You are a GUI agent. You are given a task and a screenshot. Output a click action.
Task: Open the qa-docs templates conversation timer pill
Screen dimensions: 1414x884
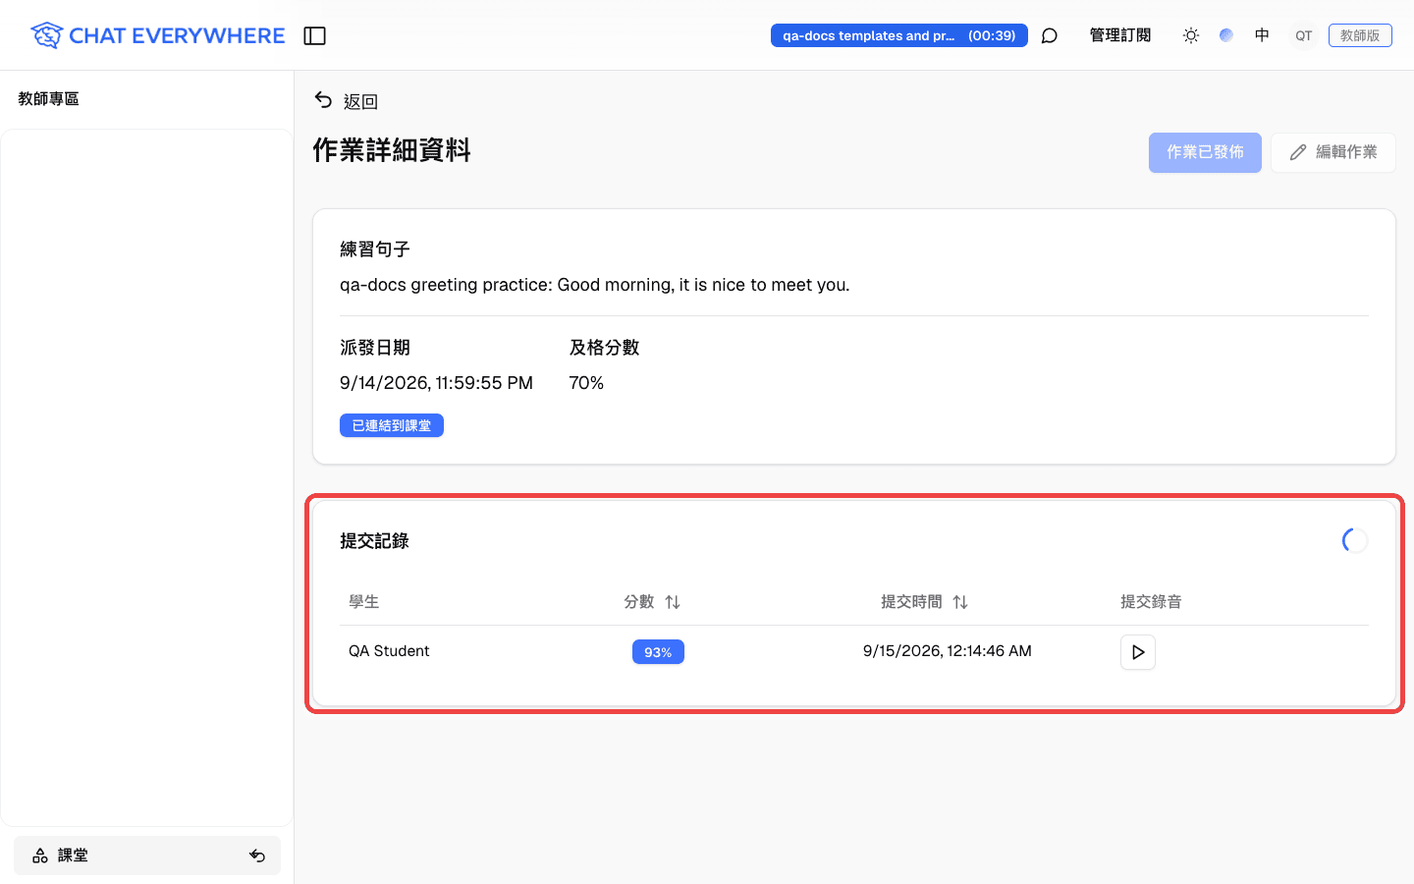(x=898, y=35)
